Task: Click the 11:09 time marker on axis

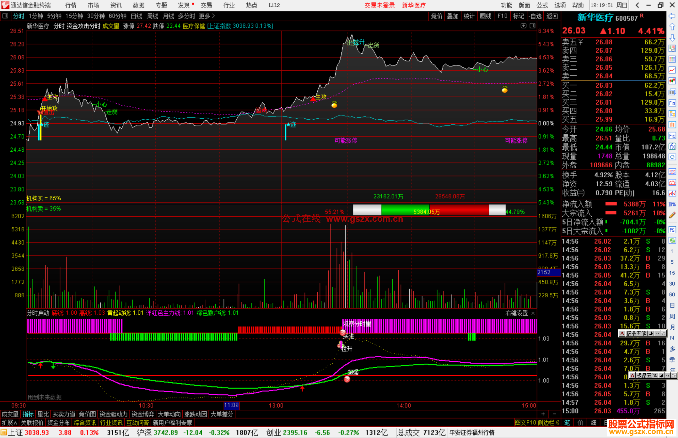Action: (x=231, y=405)
